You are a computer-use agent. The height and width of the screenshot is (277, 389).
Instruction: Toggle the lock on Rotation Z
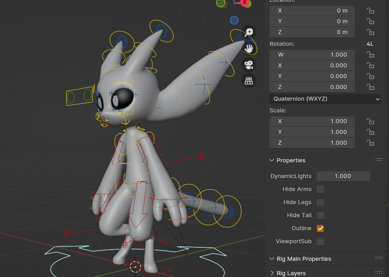click(x=370, y=87)
